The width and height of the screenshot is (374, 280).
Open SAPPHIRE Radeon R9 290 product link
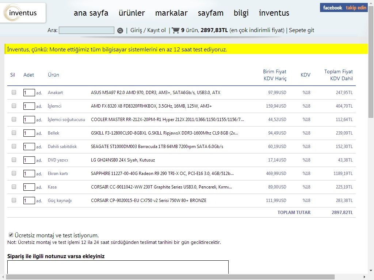[162, 174]
